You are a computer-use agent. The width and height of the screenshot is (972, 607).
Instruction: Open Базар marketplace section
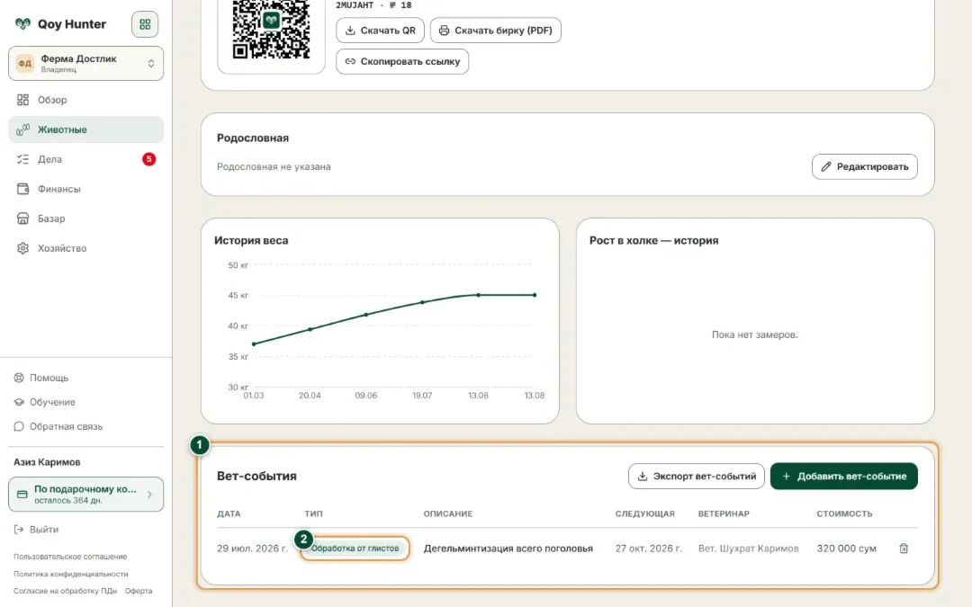click(86, 219)
